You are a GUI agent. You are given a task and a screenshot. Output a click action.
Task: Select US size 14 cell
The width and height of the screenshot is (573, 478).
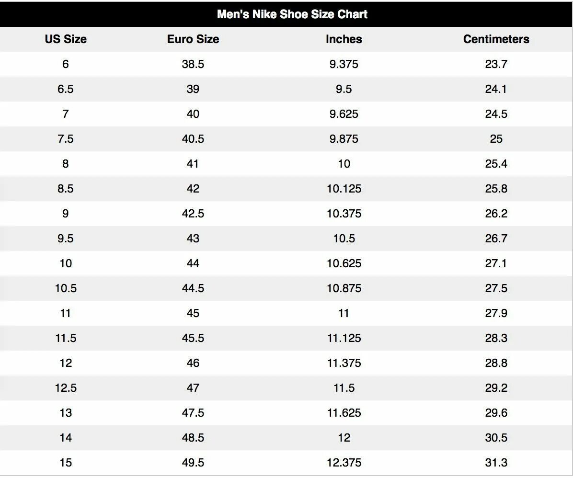click(66, 437)
